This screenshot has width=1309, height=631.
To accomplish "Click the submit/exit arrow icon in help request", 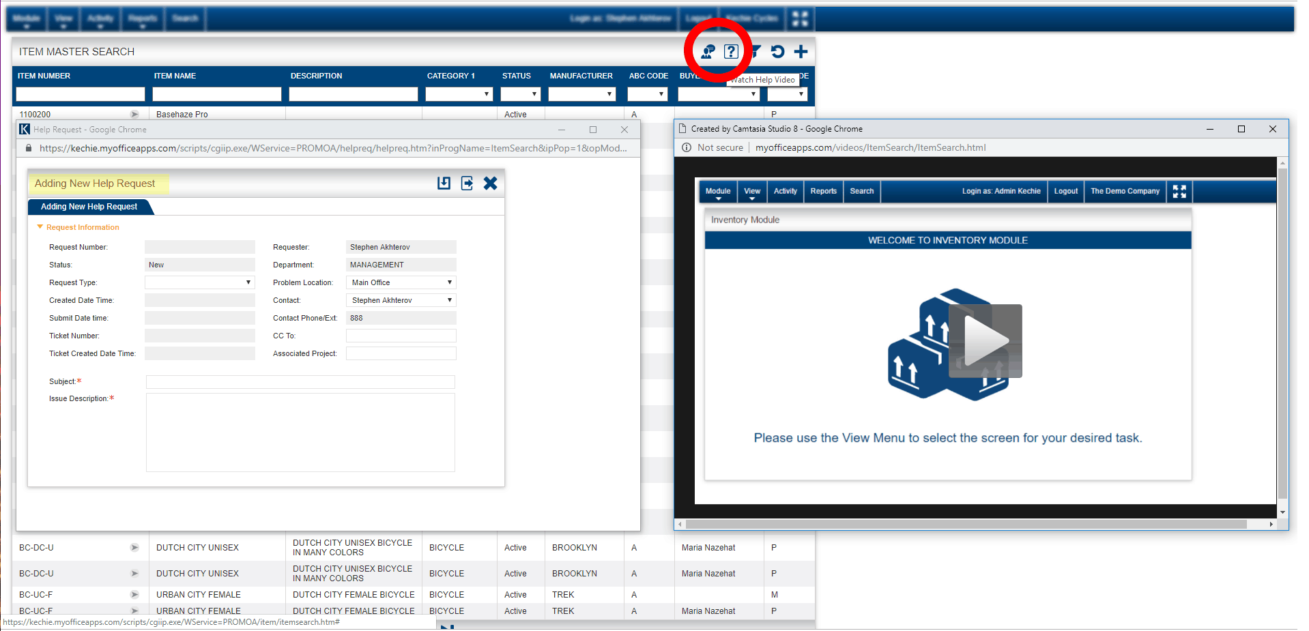I will [x=467, y=183].
